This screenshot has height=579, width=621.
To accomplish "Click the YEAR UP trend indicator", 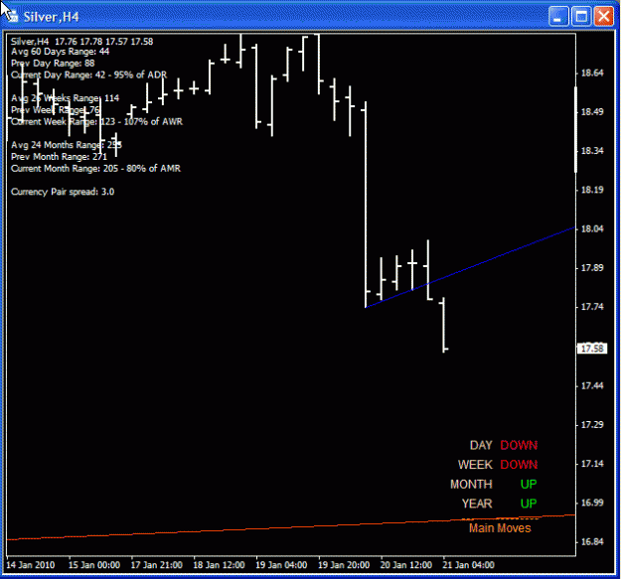I will (500, 504).
